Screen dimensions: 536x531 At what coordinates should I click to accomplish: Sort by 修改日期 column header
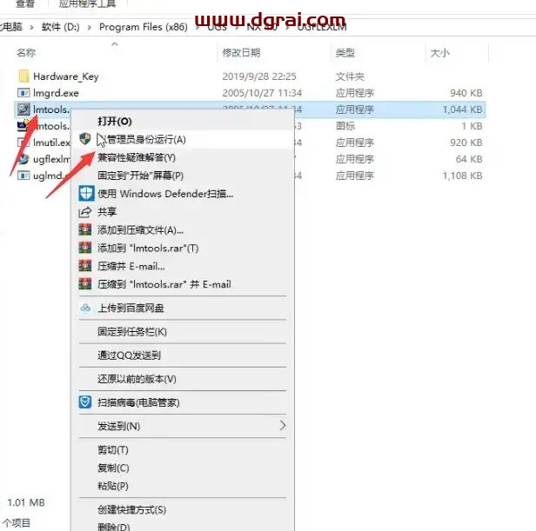click(241, 53)
